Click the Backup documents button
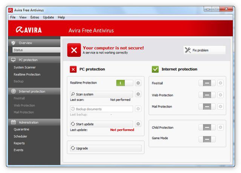Screen dimensions: 241x173 coord(101,109)
